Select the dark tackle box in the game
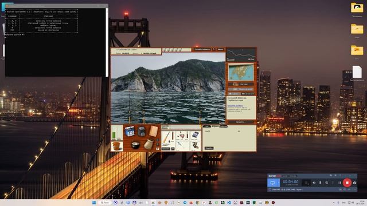The image size is (367, 206). pyautogui.click(x=142, y=131)
